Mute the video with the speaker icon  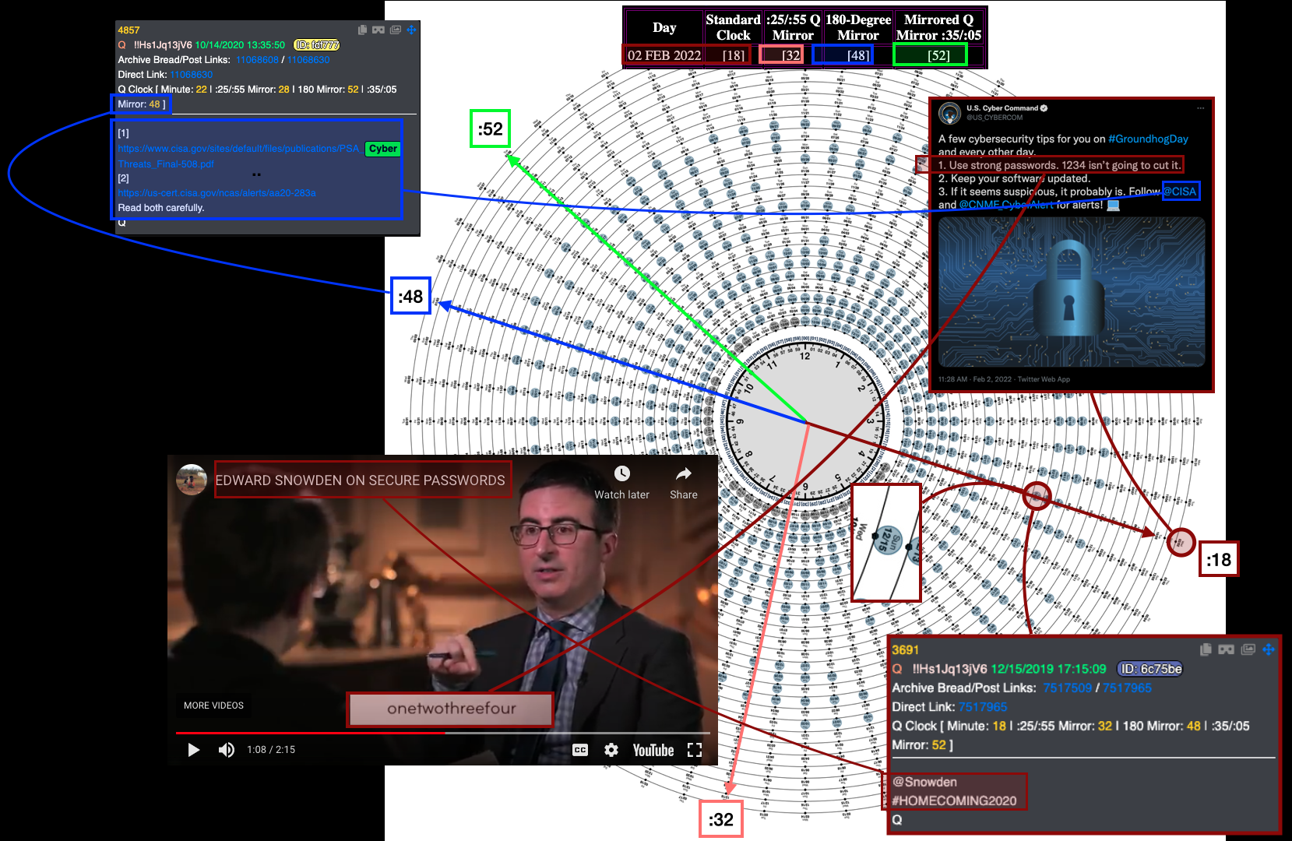coord(227,750)
